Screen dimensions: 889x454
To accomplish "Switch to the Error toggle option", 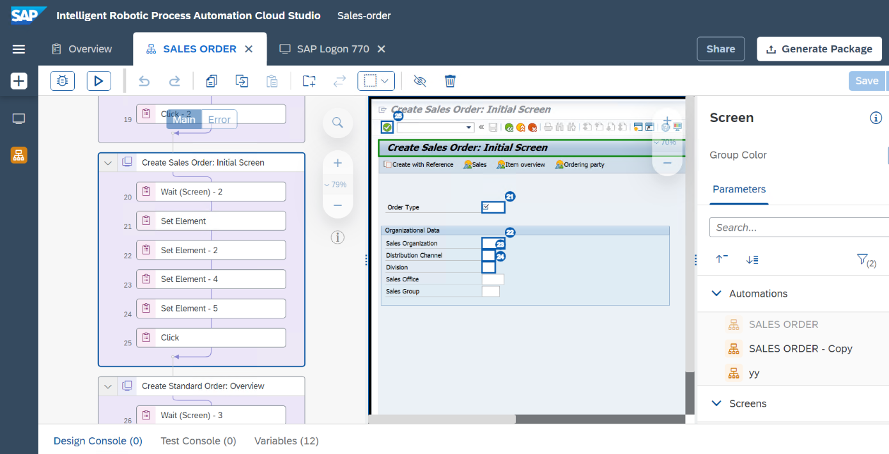I will coord(219,120).
